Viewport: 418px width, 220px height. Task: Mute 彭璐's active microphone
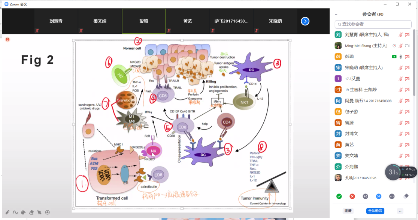pos(400,57)
